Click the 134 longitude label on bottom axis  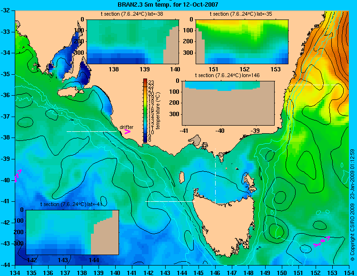15,273
